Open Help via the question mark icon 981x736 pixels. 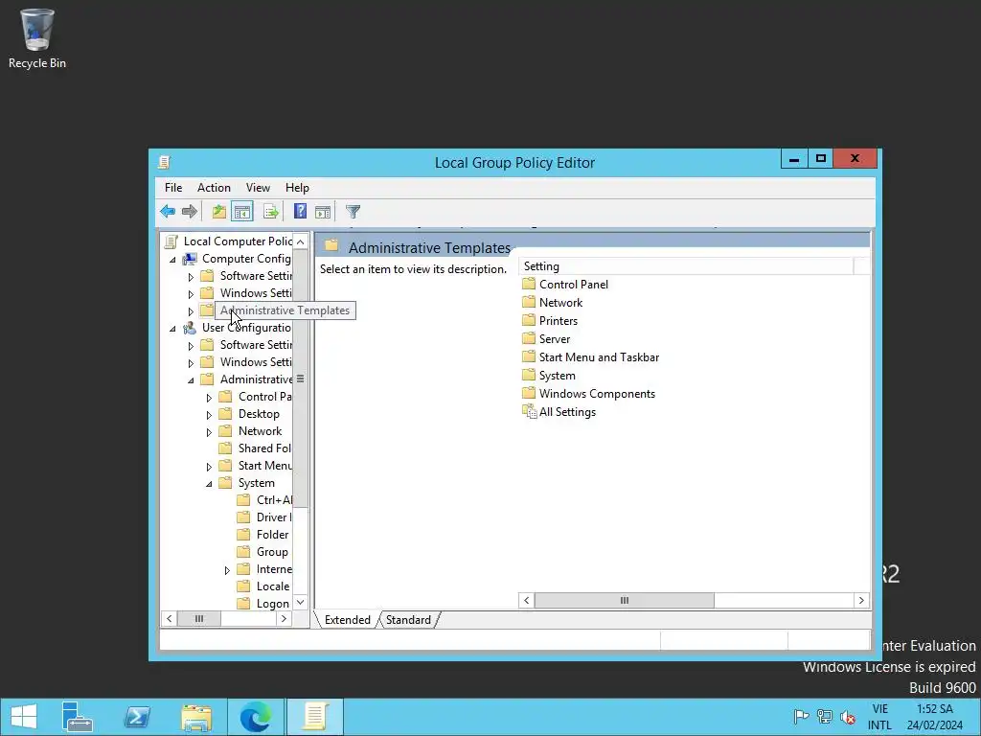[x=300, y=212]
